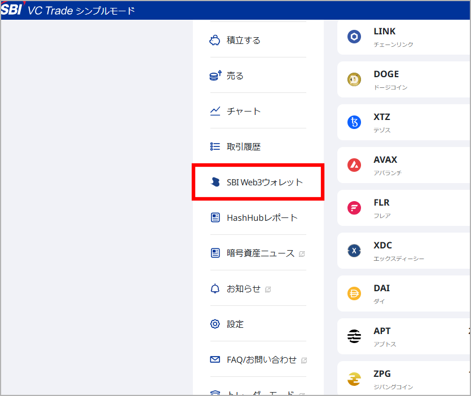Open the ZPG ジパングコイン entry
This screenshot has height=396, width=471.
point(403,379)
